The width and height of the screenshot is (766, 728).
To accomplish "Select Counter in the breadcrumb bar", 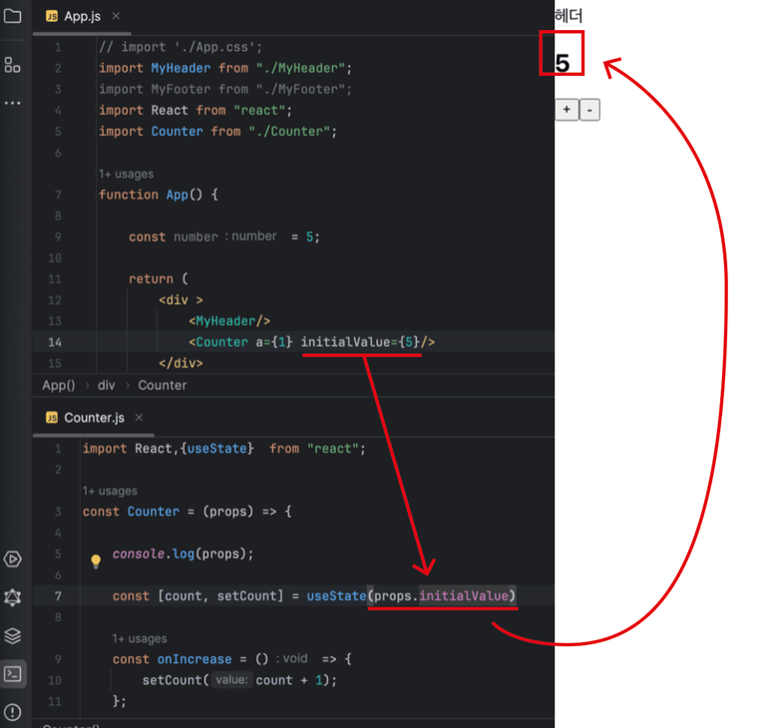I will tap(163, 386).
